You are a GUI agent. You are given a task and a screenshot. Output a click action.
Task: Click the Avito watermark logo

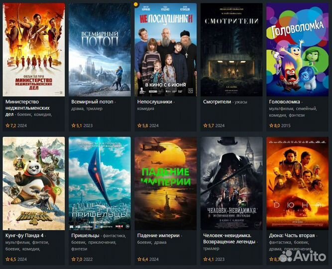[x=303, y=256]
